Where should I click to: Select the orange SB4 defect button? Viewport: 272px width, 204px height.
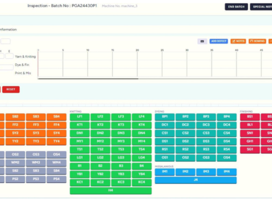click(57, 117)
